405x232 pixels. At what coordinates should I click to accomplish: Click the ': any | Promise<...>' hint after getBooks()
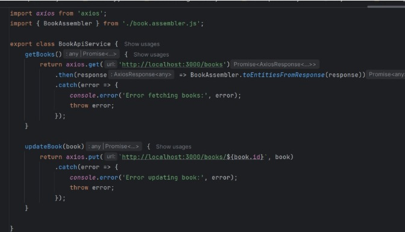click(92, 54)
